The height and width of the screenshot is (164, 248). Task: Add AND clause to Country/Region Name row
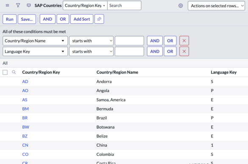pos(155,41)
